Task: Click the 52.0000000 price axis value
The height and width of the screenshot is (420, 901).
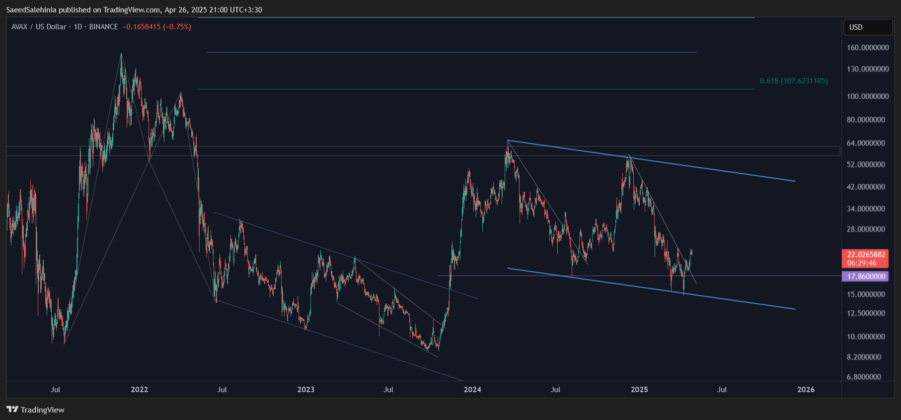Action: coord(866,164)
